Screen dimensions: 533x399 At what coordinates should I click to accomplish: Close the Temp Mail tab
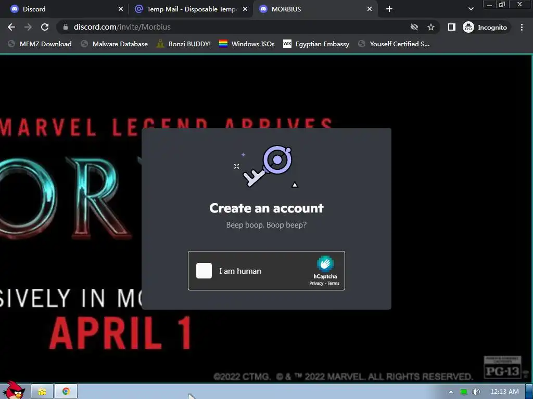point(245,9)
